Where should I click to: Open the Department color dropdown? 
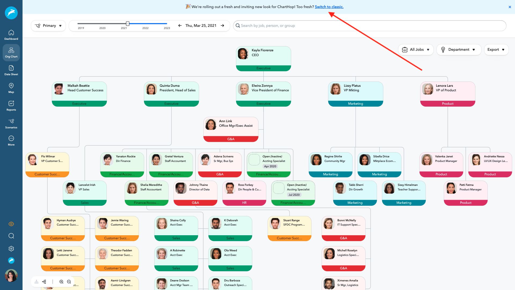459,49
